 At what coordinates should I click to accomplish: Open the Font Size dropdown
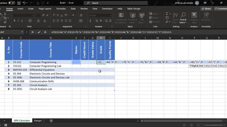click(40, 15)
